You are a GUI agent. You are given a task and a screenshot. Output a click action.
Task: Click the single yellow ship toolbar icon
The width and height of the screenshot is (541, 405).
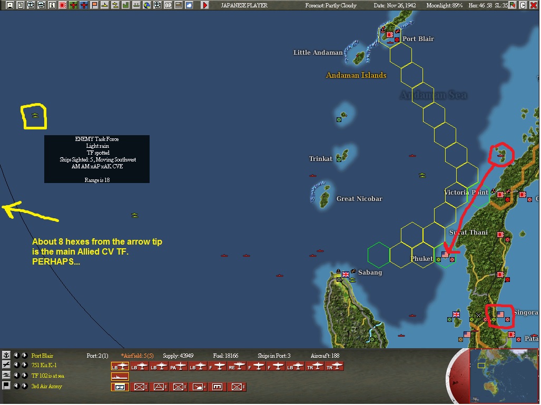coord(104,5)
